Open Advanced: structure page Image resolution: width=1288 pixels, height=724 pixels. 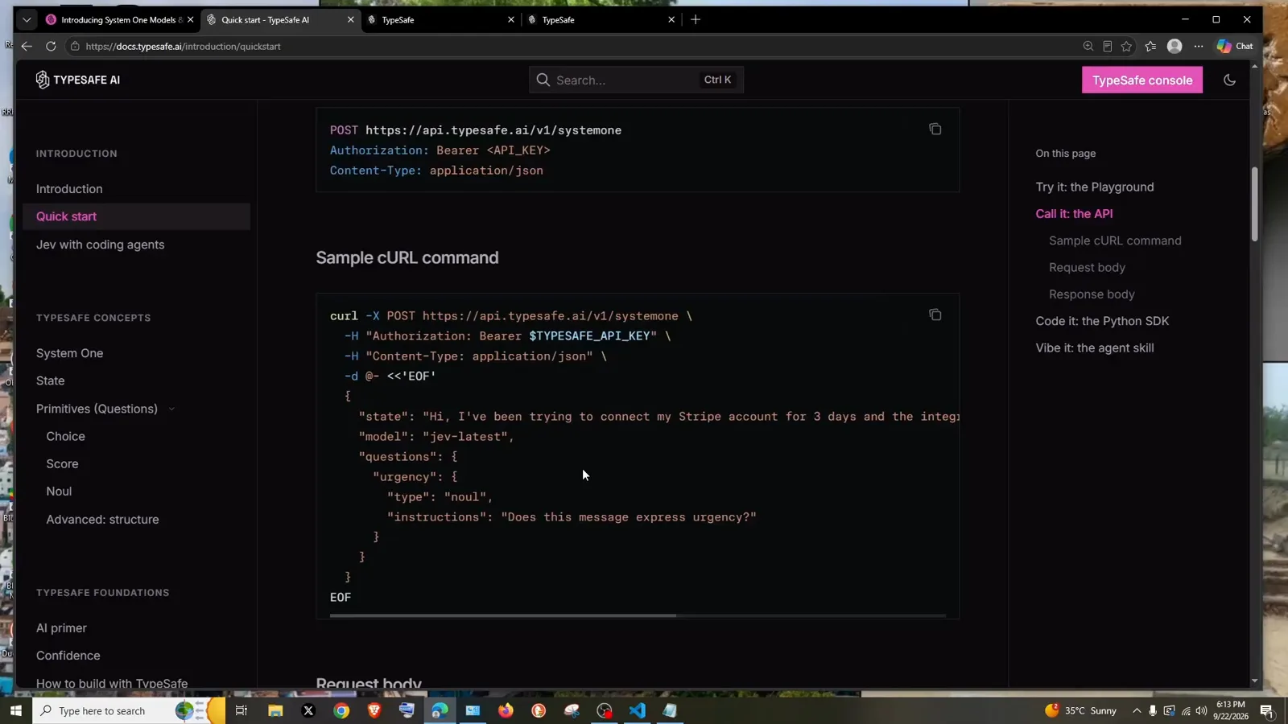[102, 520]
